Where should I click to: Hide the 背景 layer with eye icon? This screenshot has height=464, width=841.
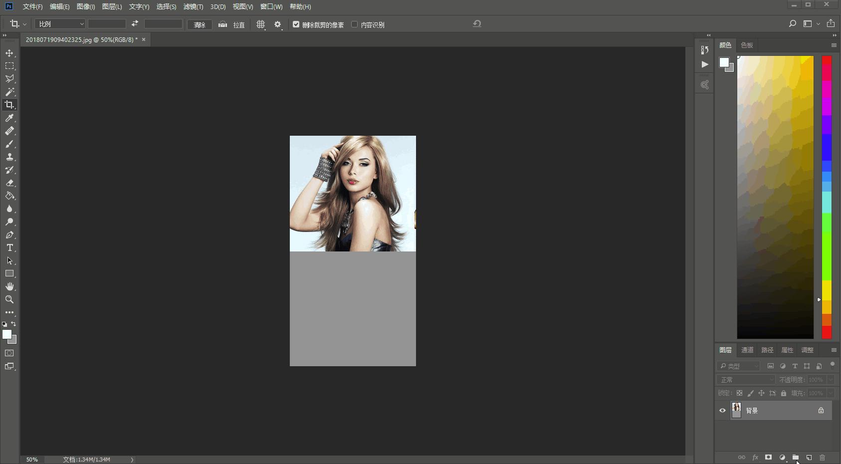click(722, 411)
